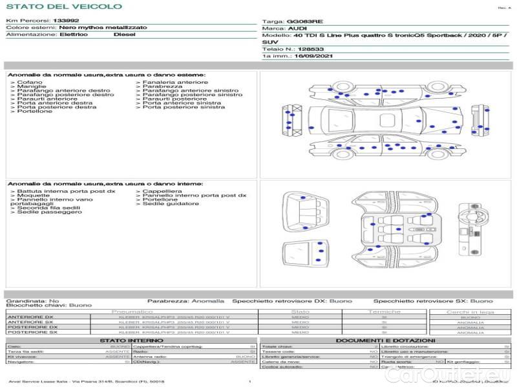Click the 'Totale chiavi:' row label
This screenshot has width=517, height=387.
[x=277, y=346]
